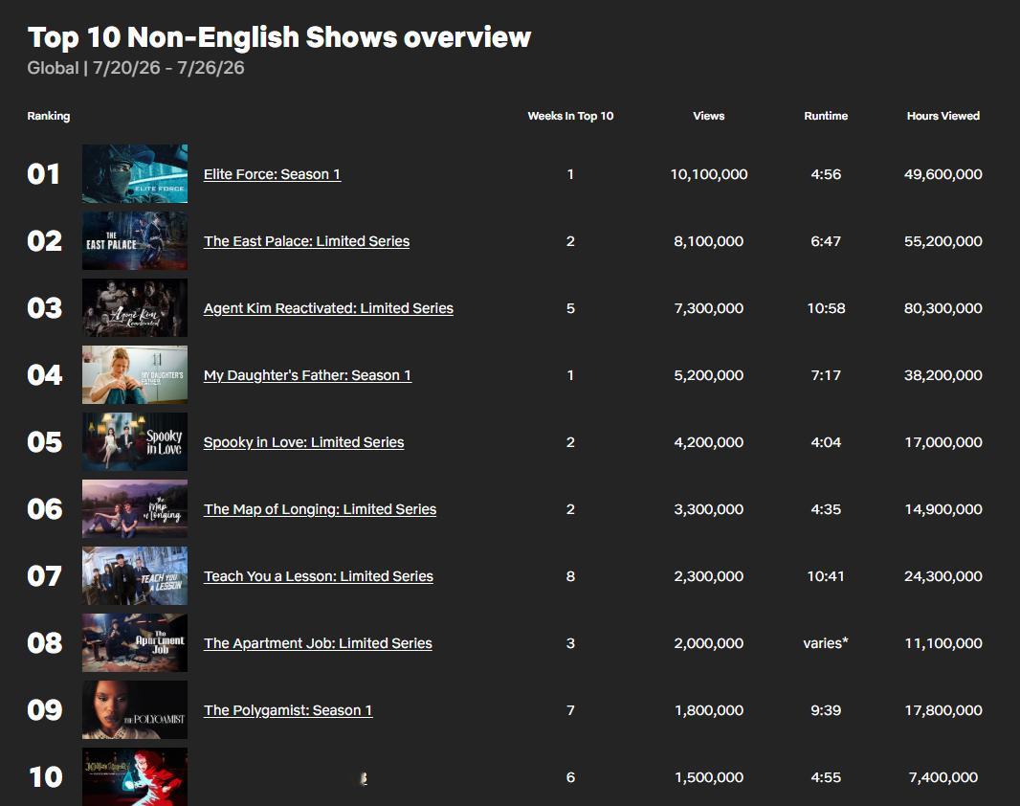Open The Polygamist: Season 1 link
The width and height of the screenshot is (1020, 806).
coord(287,710)
